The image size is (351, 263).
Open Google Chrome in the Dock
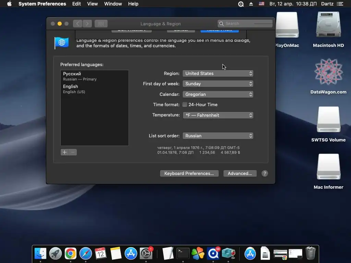pyautogui.click(x=71, y=253)
